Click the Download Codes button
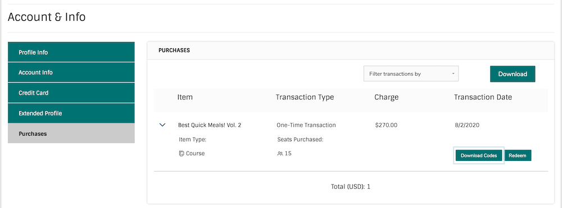 [x=479, y=155]
